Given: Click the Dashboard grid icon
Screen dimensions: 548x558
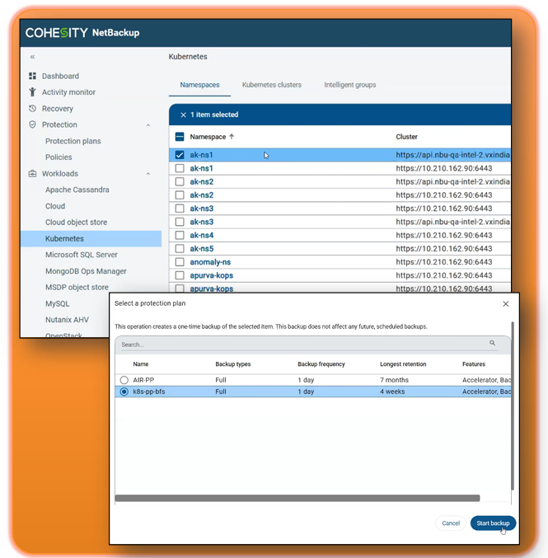Looking at the screenshot, I should [32, 76].
